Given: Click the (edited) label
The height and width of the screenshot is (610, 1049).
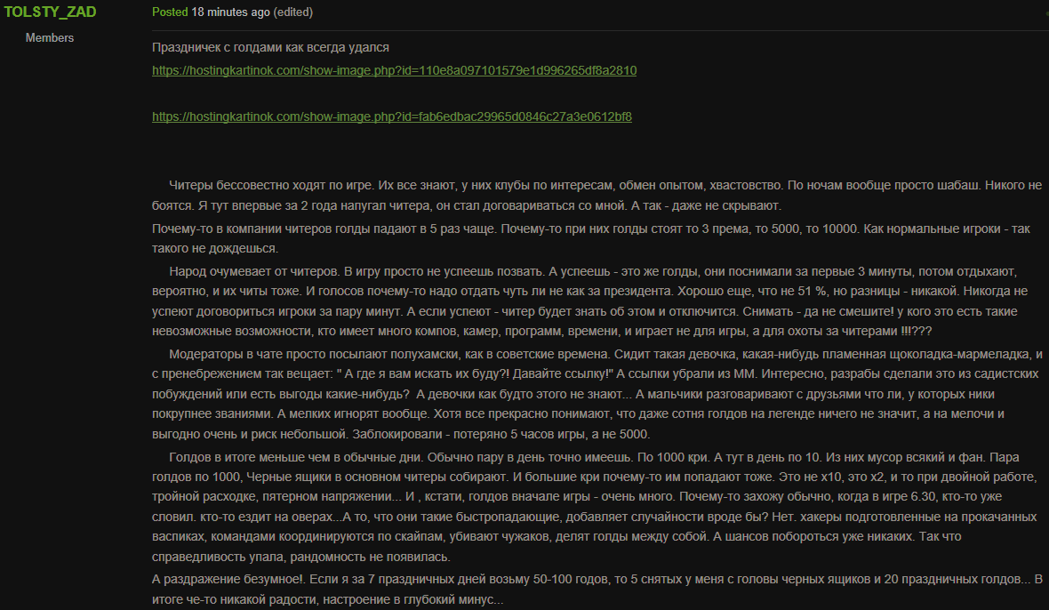Looking at the screenshot, I should point(293,12).
